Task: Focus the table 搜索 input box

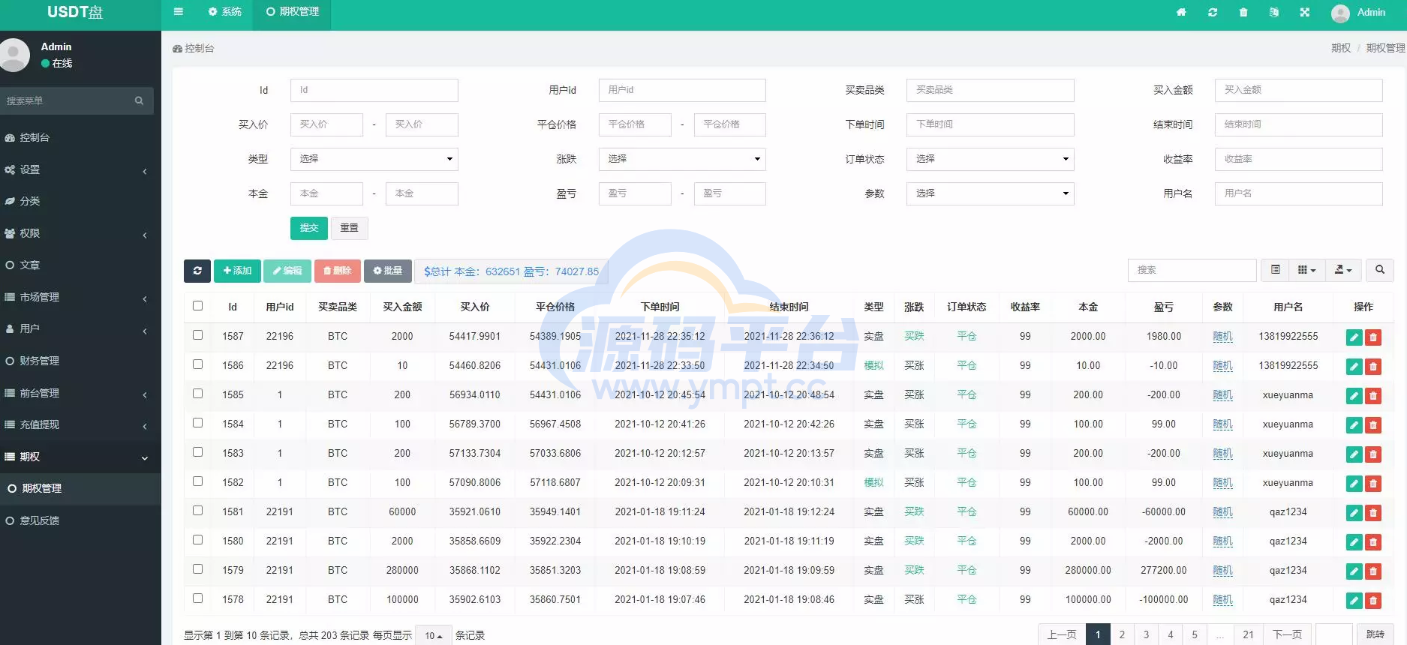Action: (1192, 270)
